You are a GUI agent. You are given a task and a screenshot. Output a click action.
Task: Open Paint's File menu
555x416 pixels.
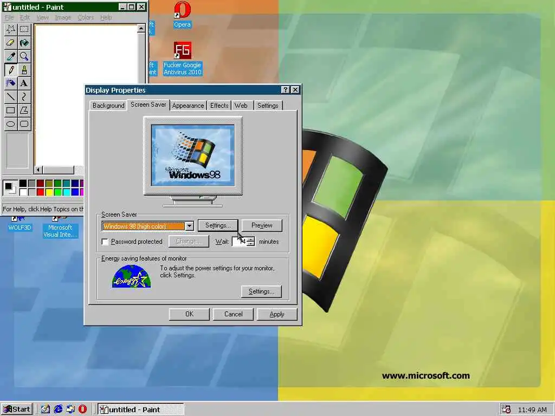point(9,17)
